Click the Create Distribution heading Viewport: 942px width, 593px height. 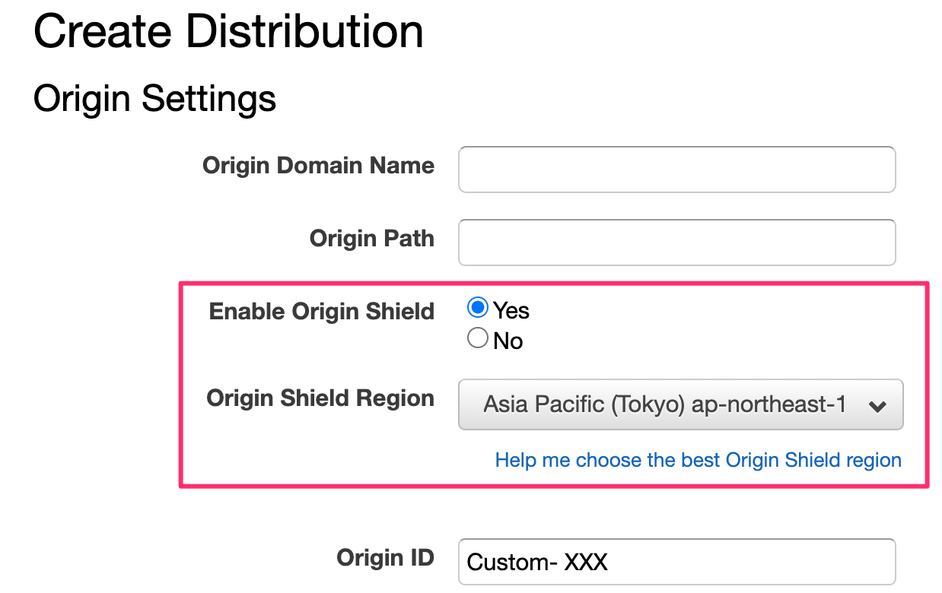pyautogui.click(x=228, y=31)
